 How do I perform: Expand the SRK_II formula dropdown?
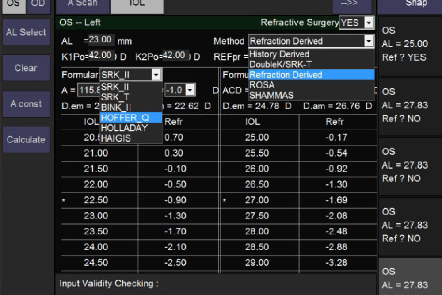coord(156,75)
